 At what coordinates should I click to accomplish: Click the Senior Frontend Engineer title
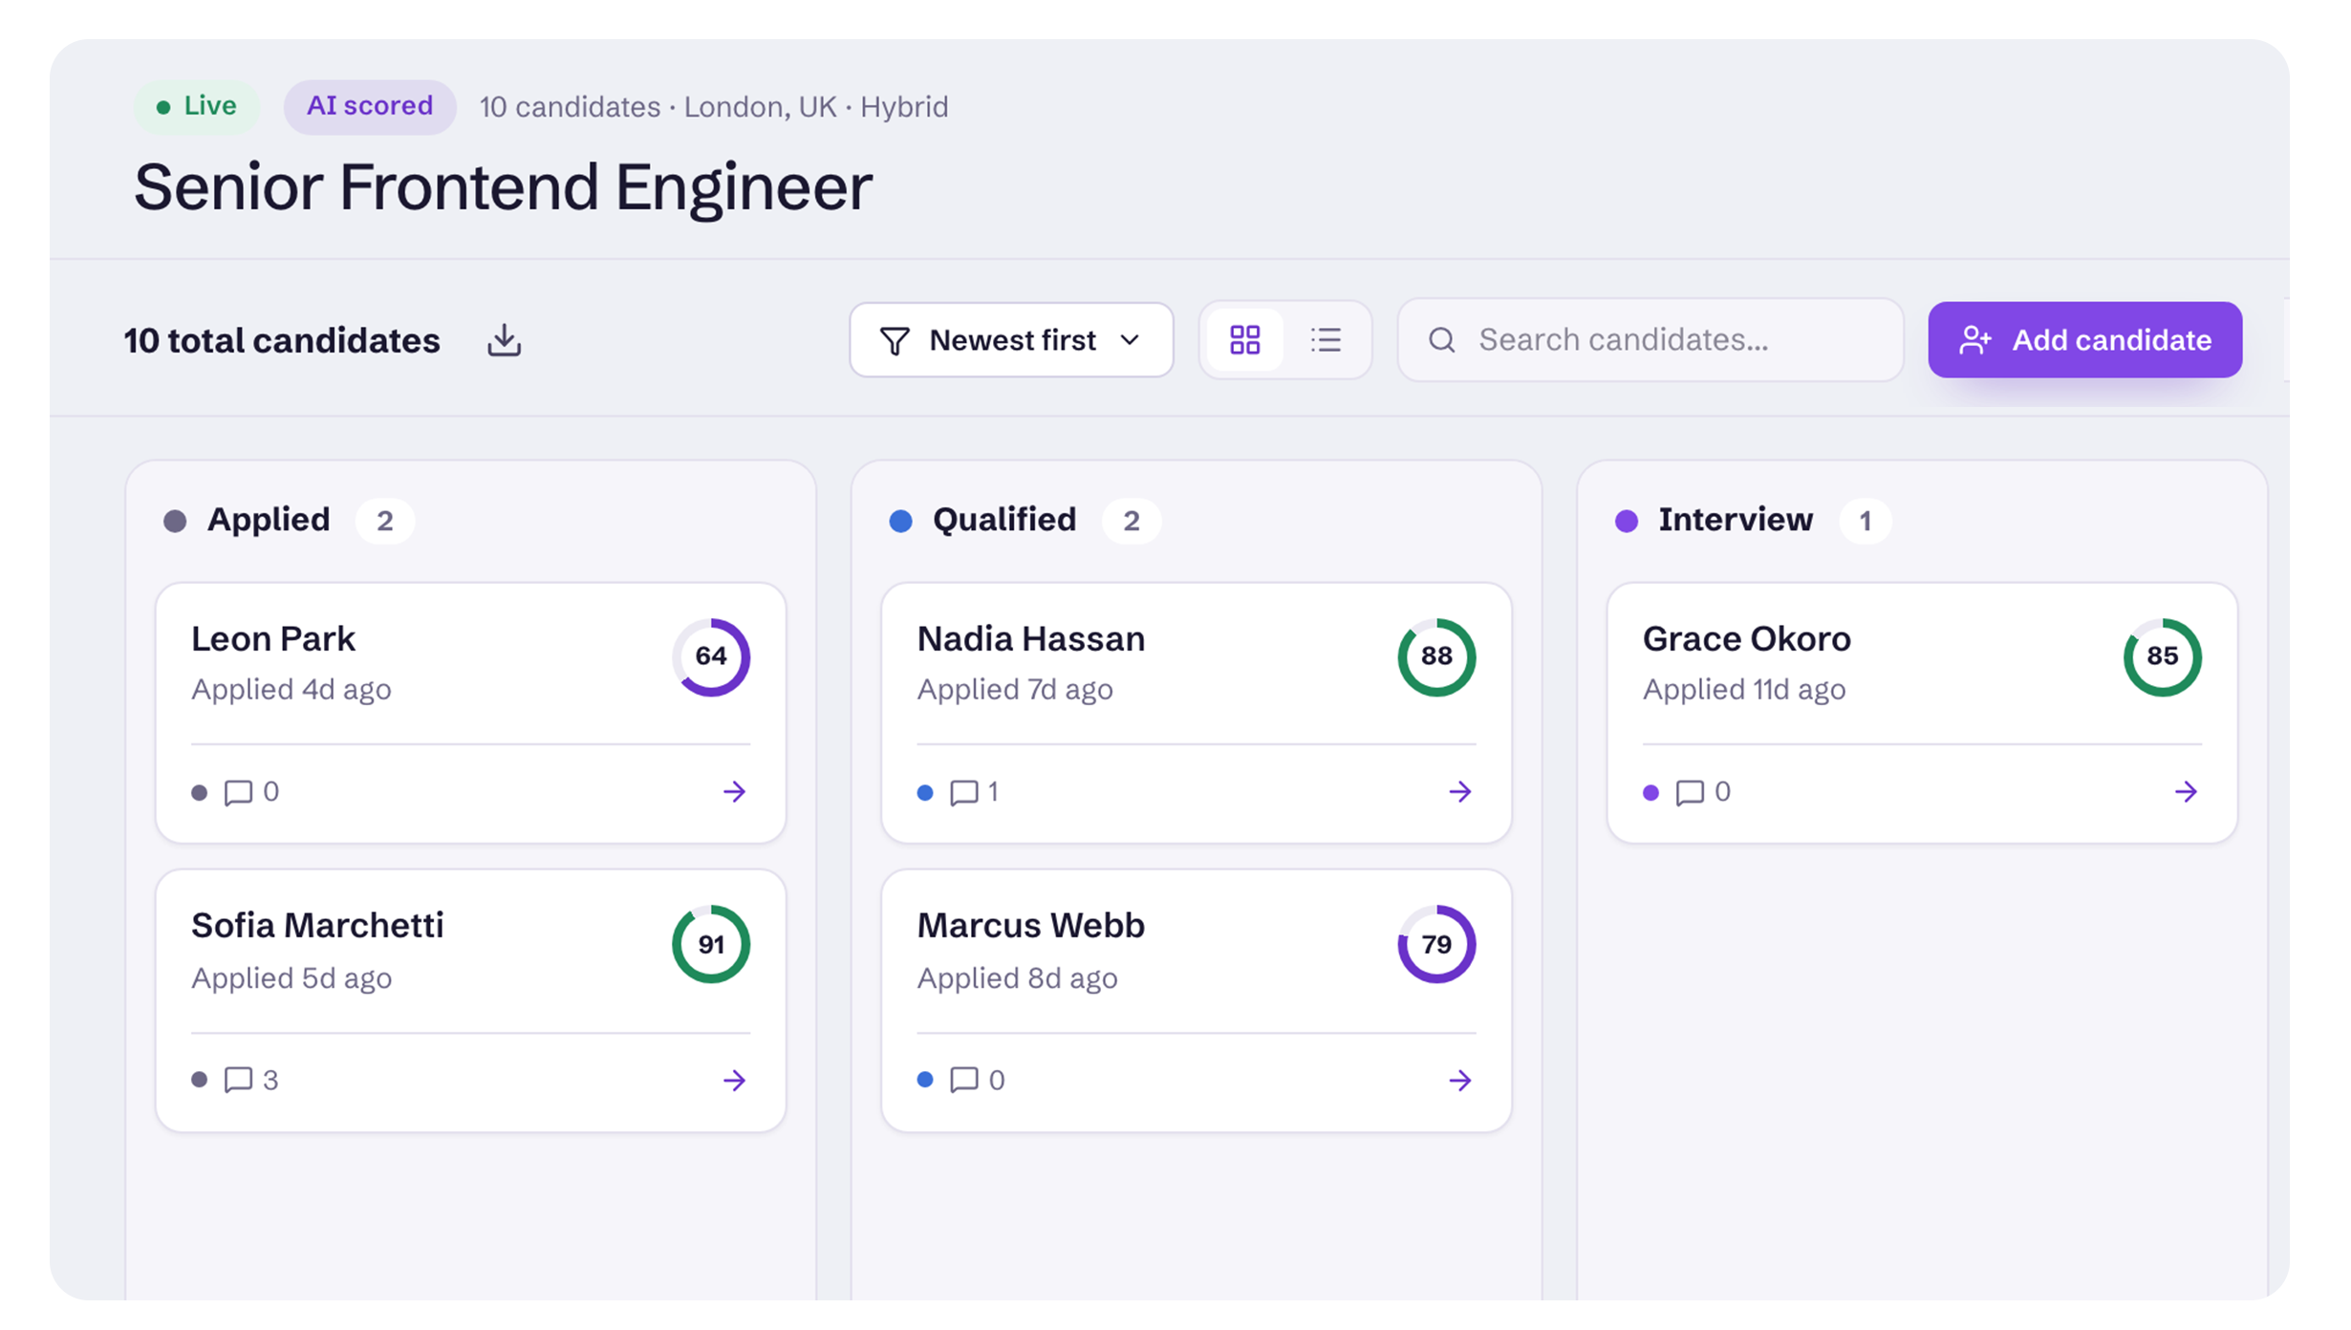503,187
